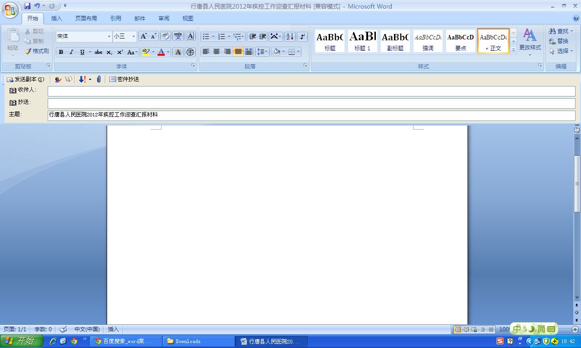Toggle italic formatting

click(71, 52)
